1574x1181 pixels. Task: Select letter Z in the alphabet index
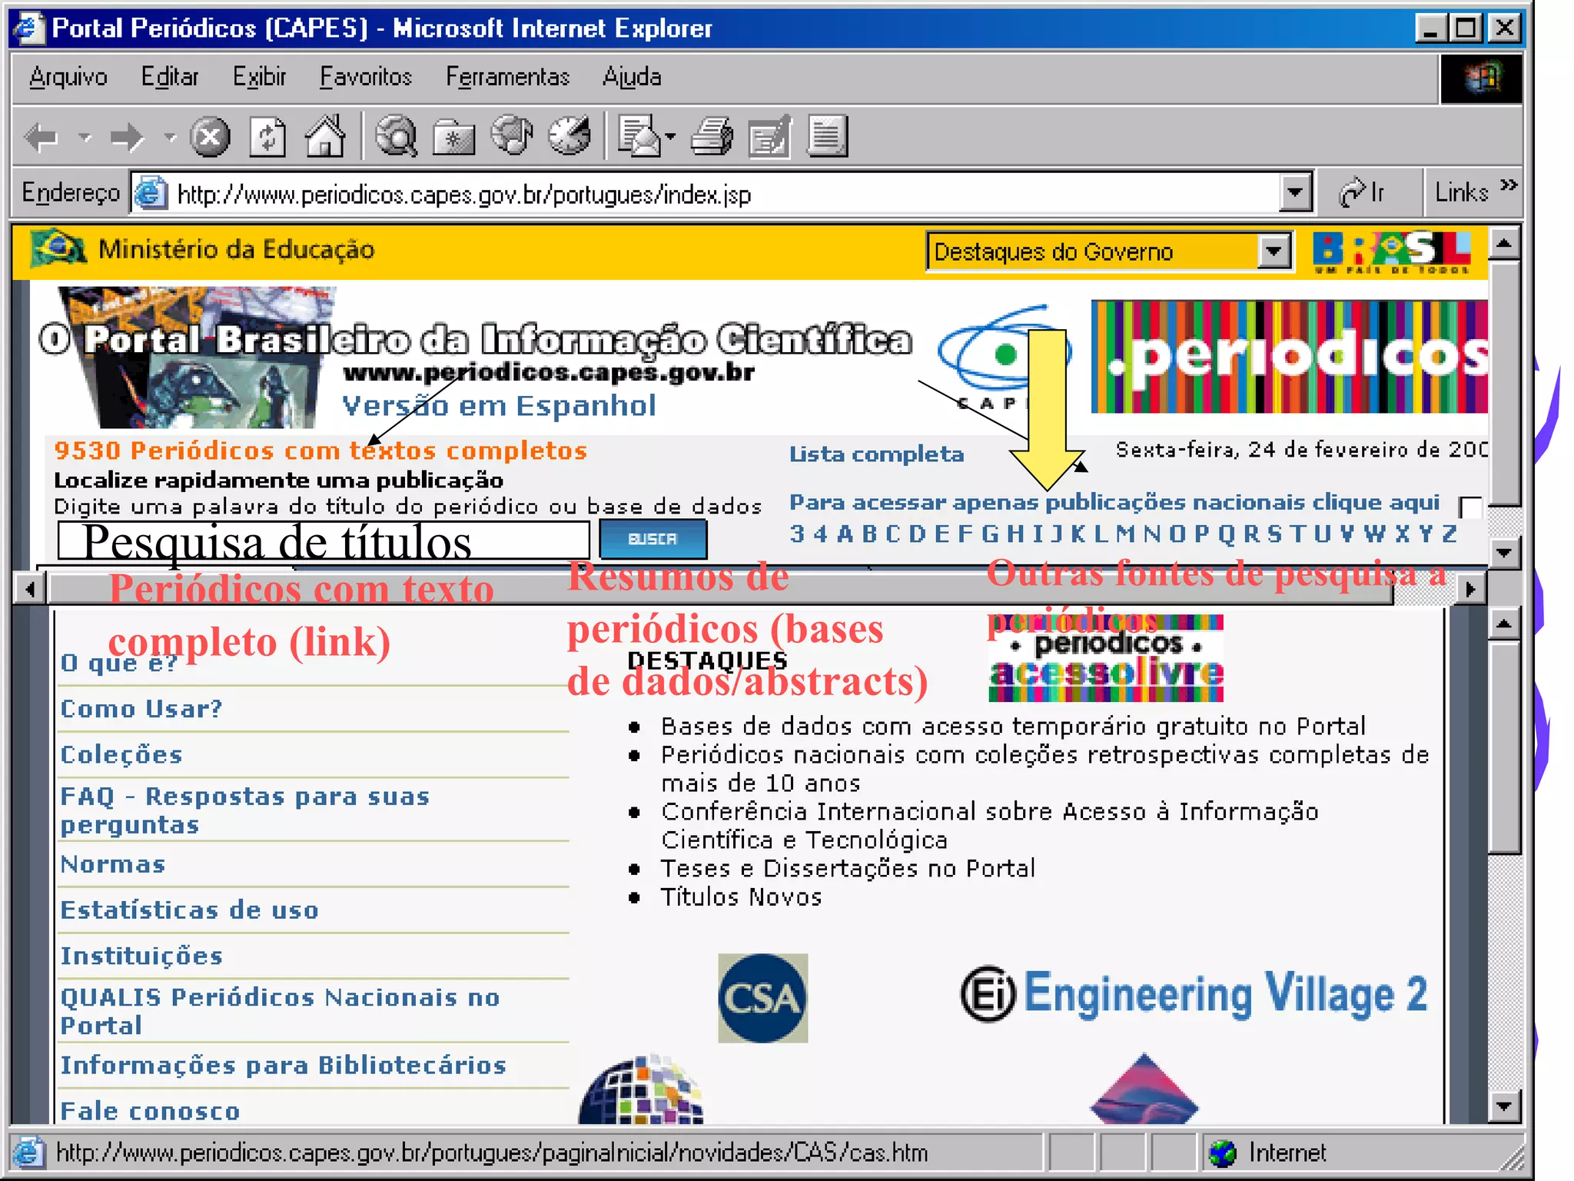click(1449, 534)
